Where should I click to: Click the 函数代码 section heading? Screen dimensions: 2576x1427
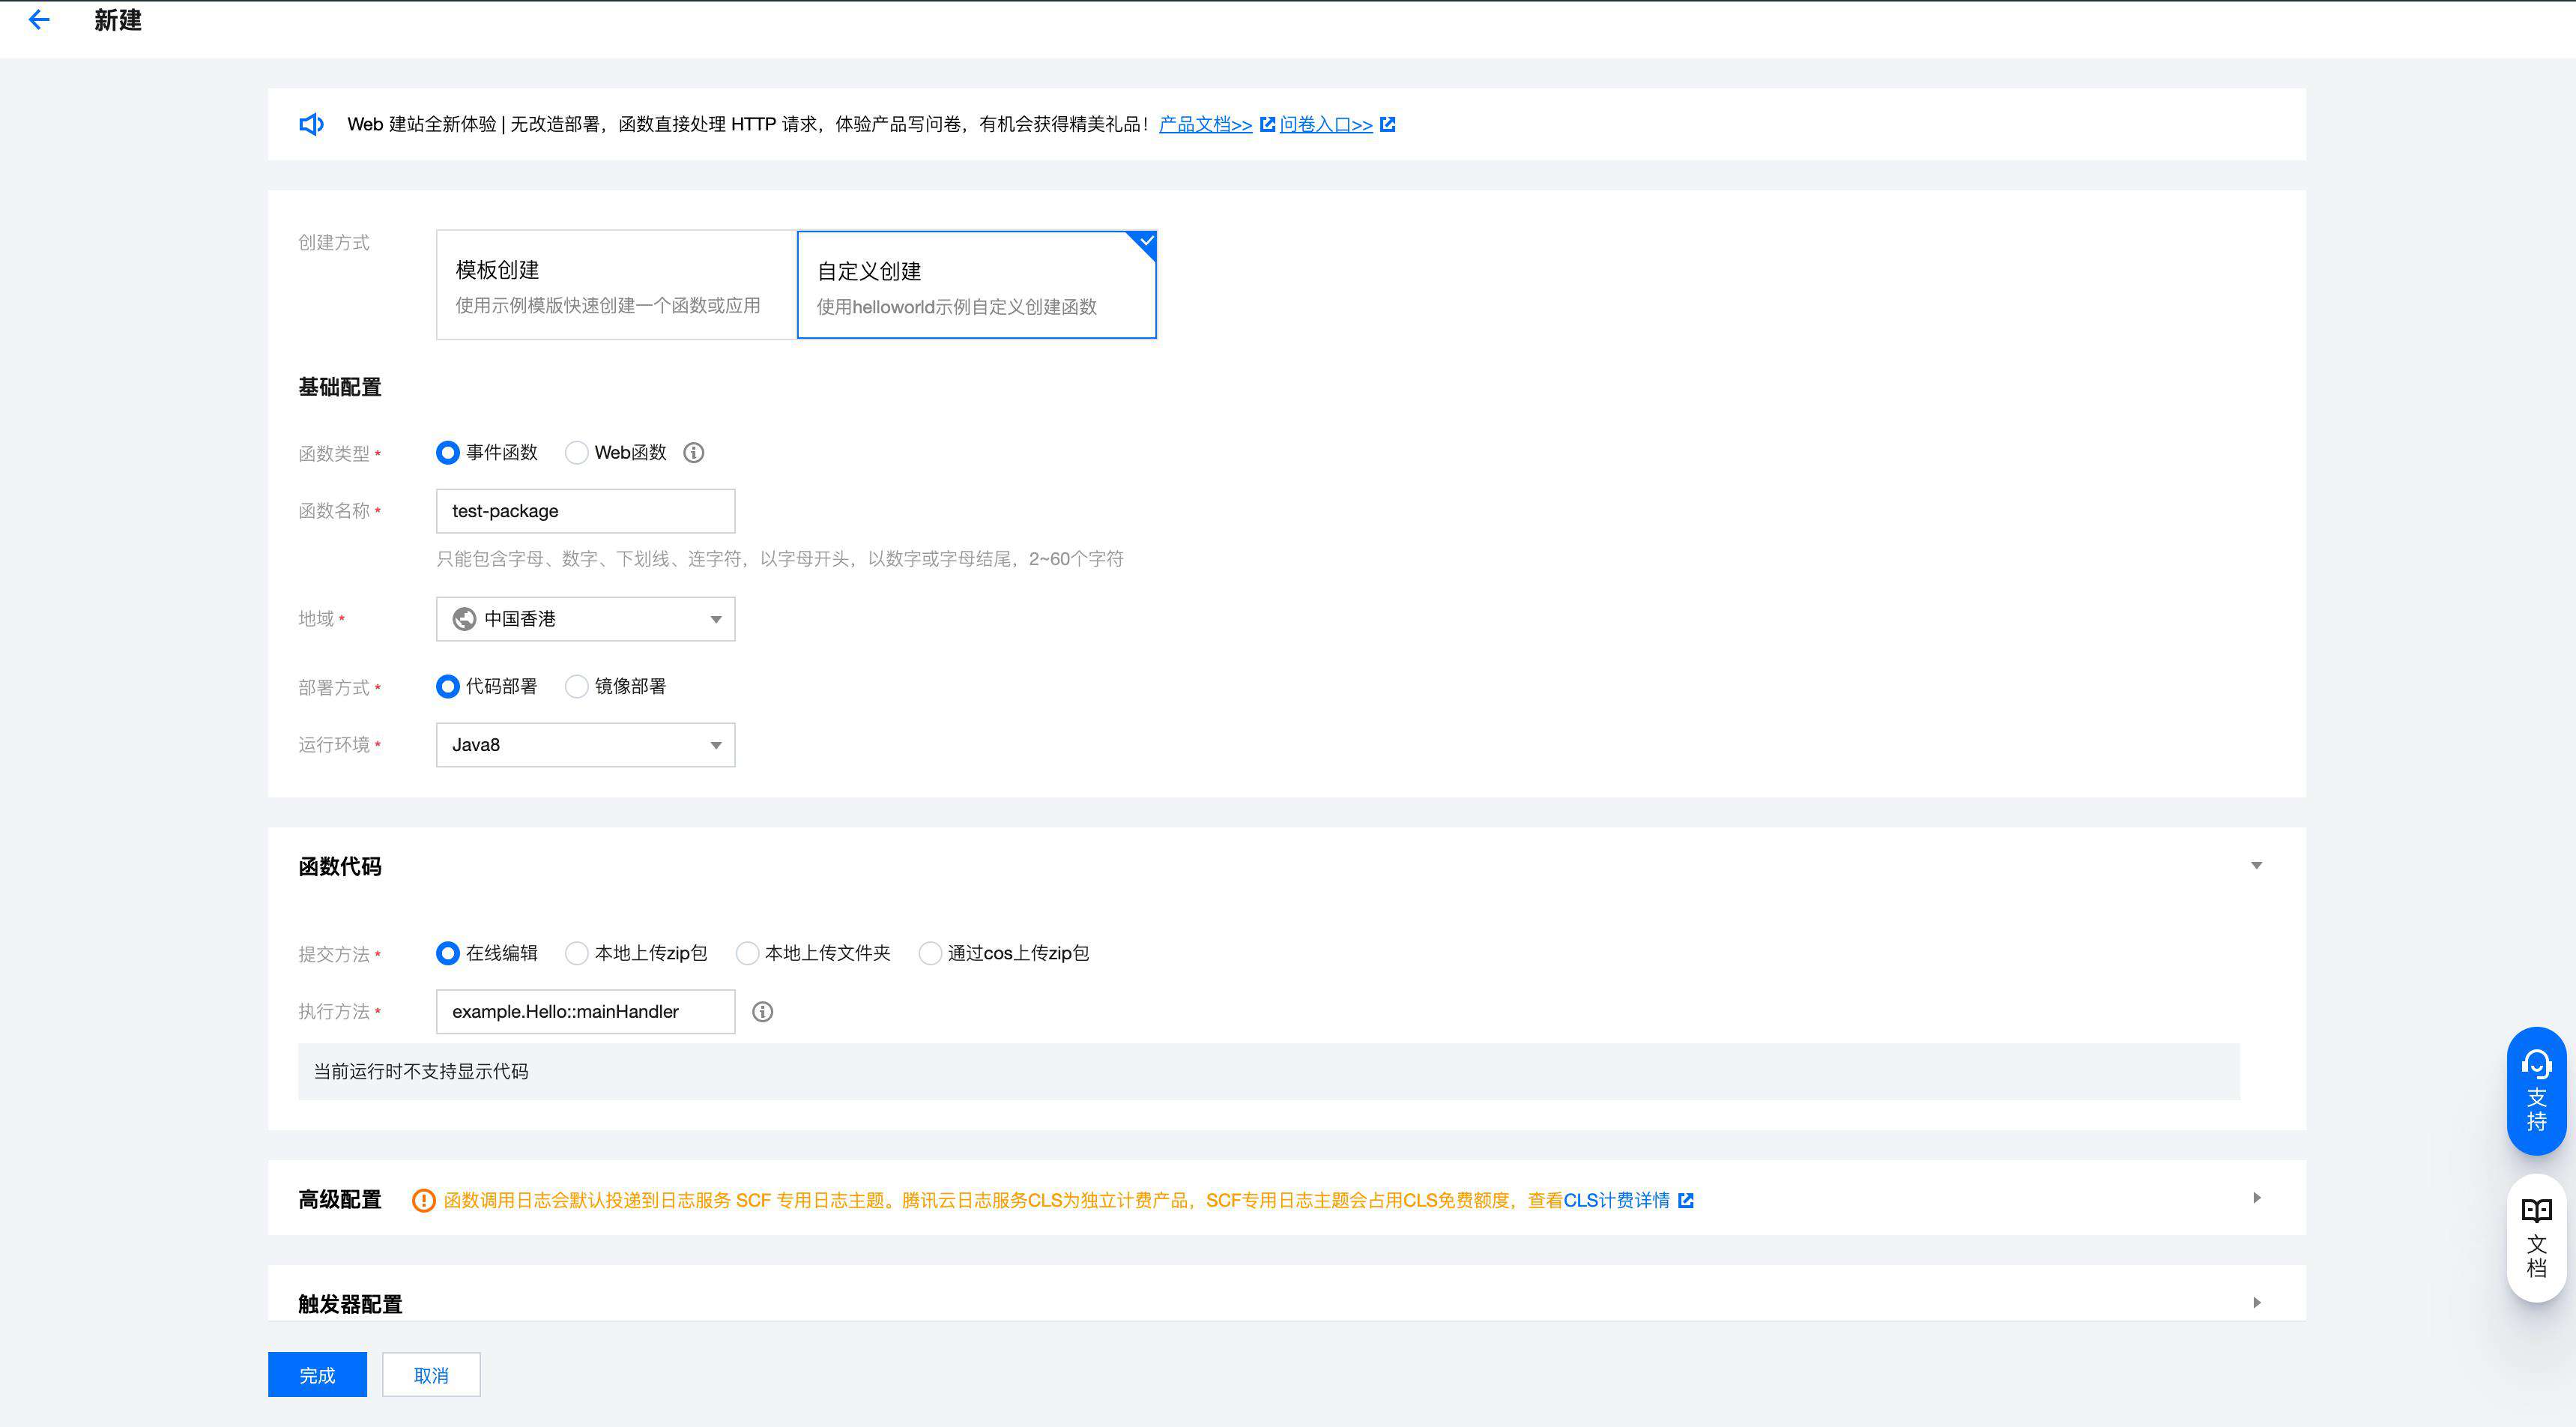point(340,867)
